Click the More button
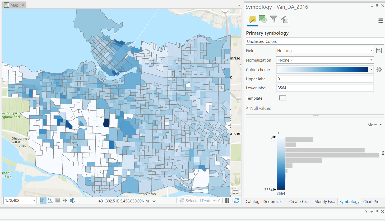Image resolution: width=385 pixels, height=222 pixels. 374,125
